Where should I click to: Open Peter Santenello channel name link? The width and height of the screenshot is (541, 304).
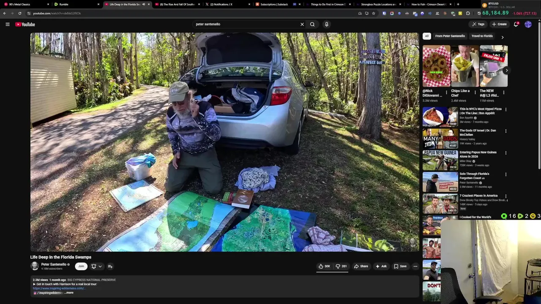point(54,264)
